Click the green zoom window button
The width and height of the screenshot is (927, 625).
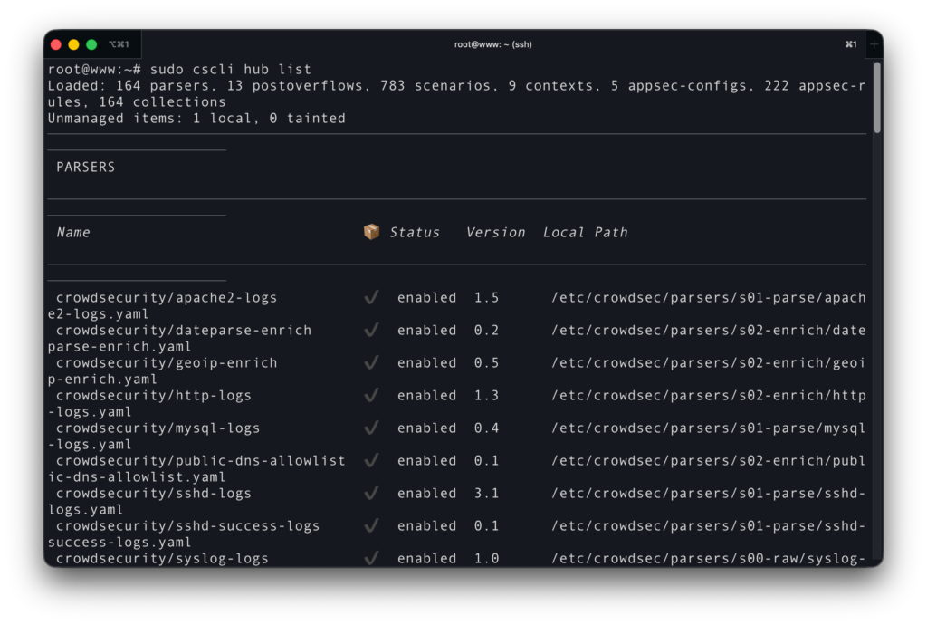[x=91, y=44]
